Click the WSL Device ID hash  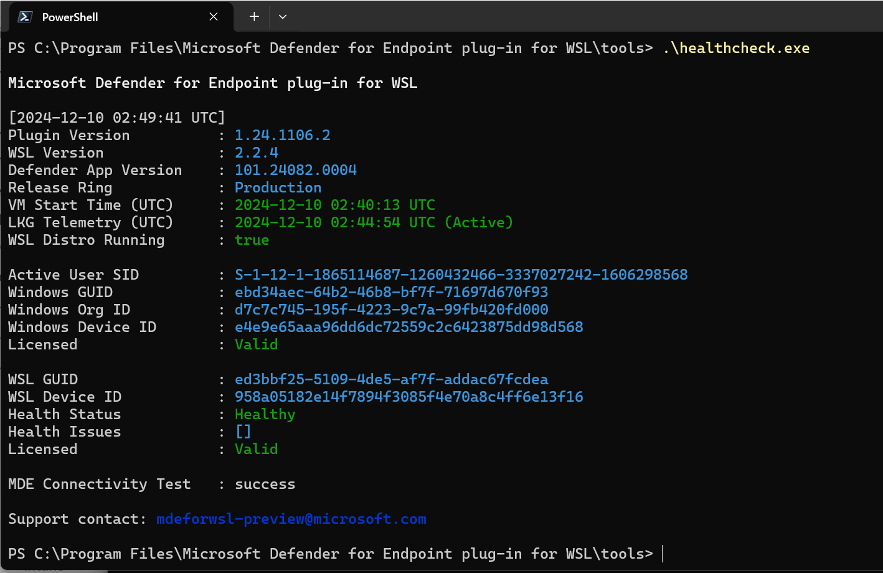pyautogui.click(x=409, y=397)
